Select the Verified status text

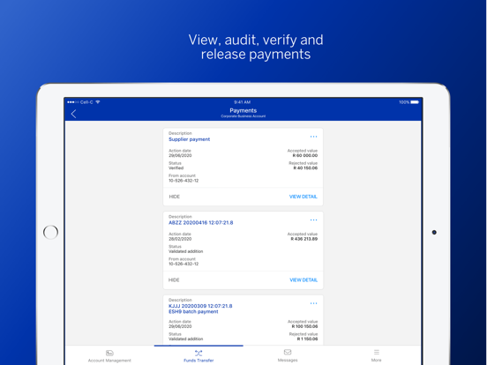pos(176,168)
